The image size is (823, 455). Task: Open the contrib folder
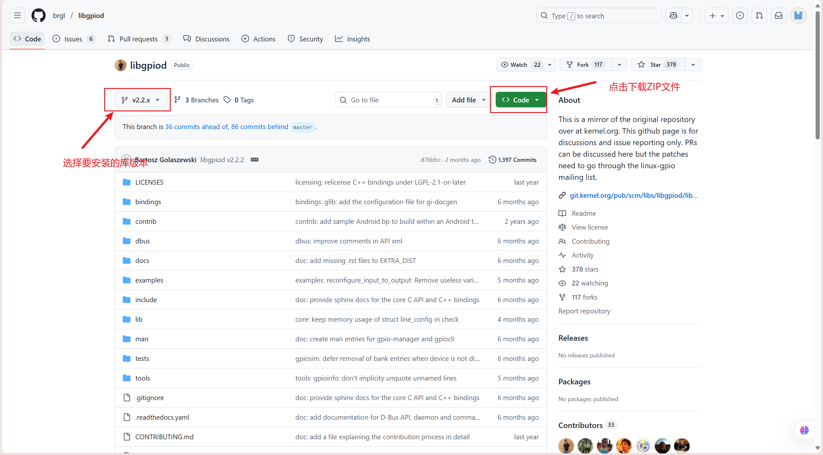146,221
